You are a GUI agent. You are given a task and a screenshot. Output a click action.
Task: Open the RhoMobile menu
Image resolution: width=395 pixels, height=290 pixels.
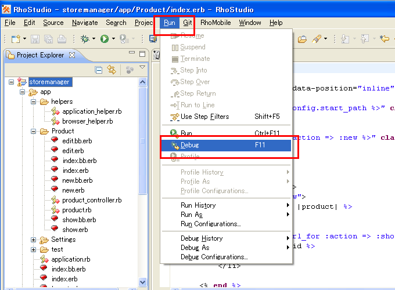click(216, 23)
